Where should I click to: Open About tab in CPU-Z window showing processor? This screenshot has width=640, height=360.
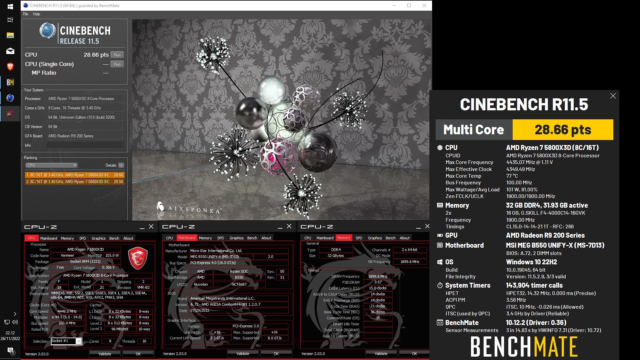(x=128, y=238)
